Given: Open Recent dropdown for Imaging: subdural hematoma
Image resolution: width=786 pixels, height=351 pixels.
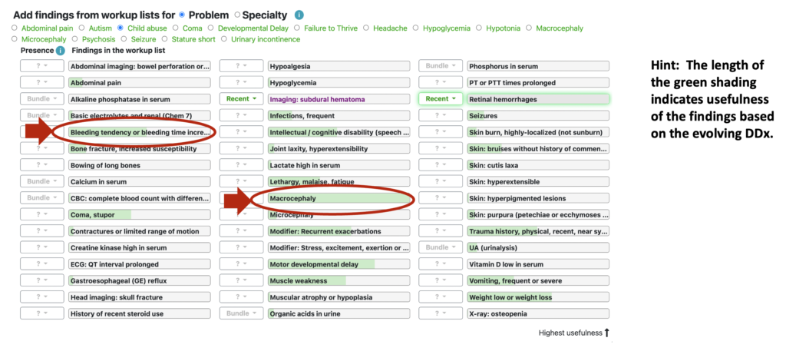Looking at the screenshot, I should pos(241,99).
